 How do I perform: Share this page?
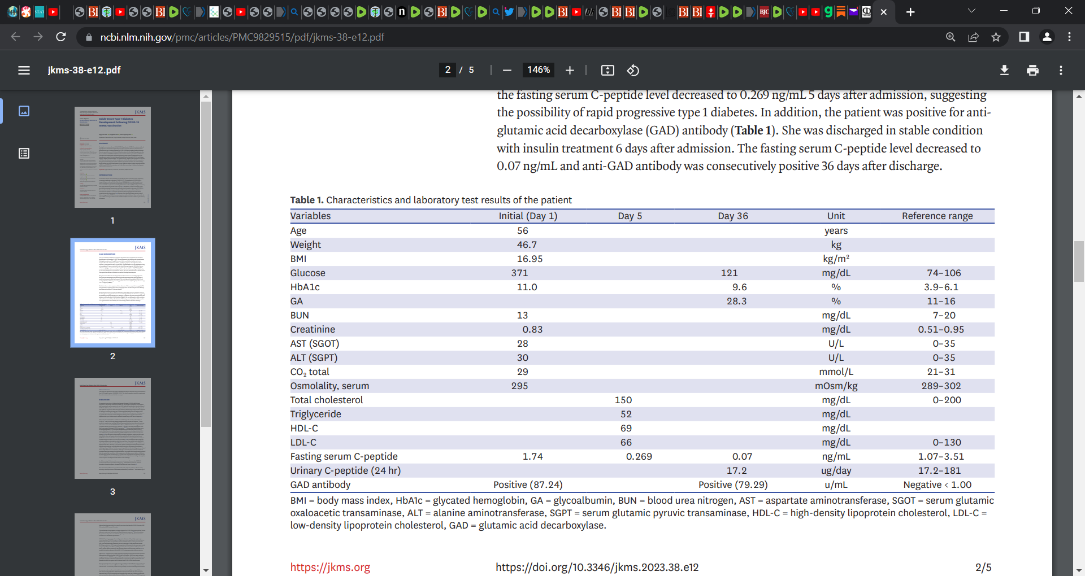coord(973,37)
